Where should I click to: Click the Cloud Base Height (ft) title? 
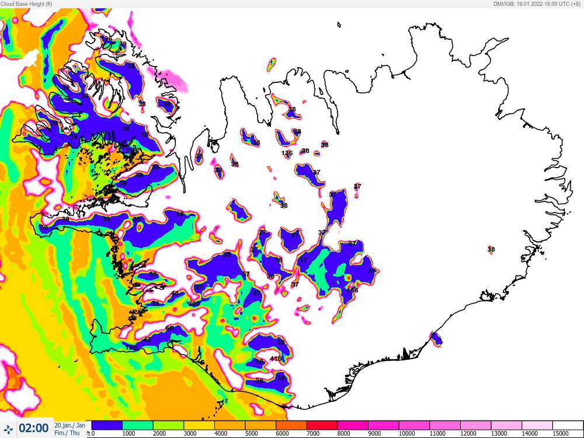[26, 4]
